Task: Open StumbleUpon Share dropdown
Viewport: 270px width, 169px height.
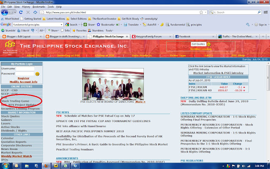Action: pyautogui.click(x=53, y=30)
